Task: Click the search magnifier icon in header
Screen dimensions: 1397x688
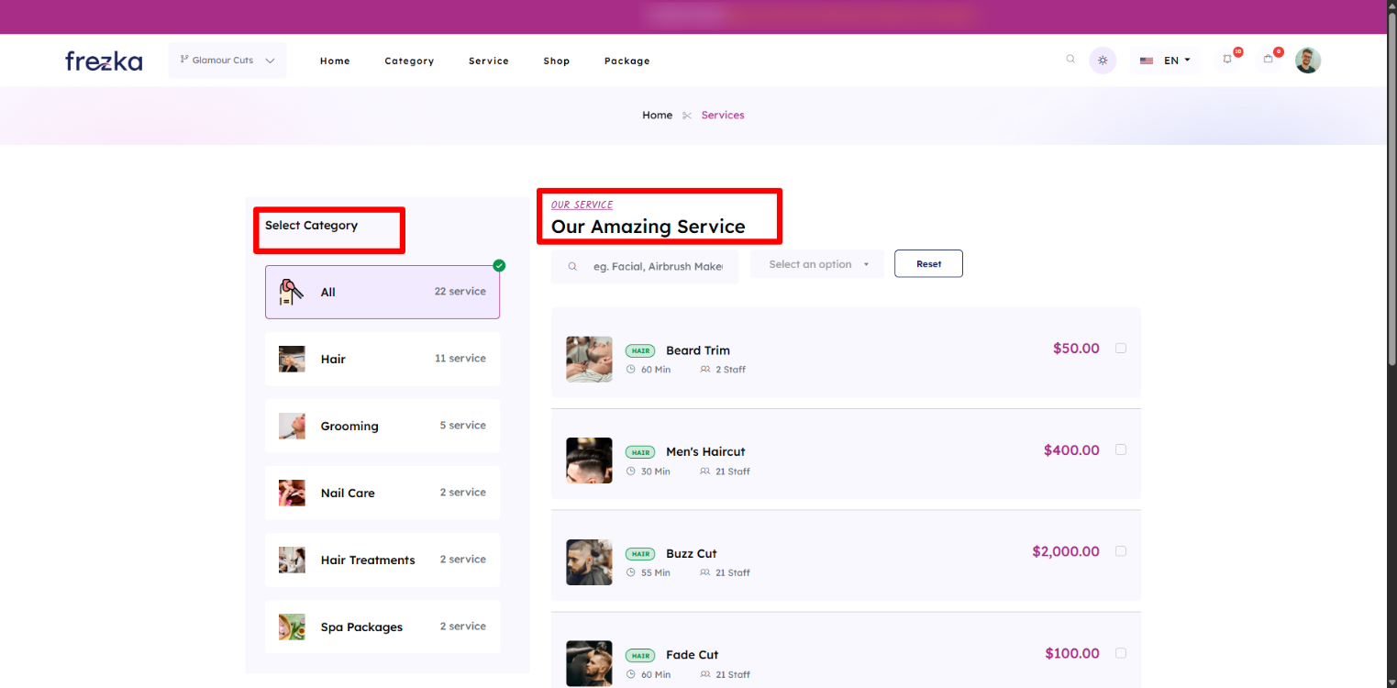Action: point(1070,60)
